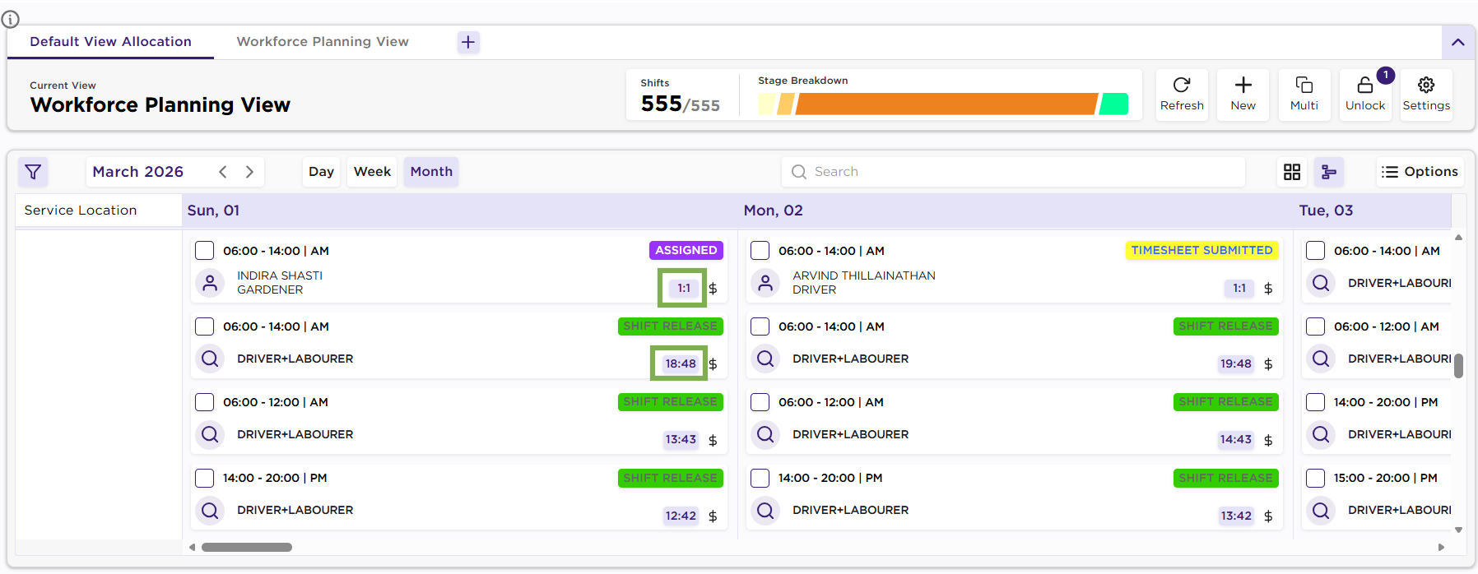1478x574 pixels.
Task: Click the Refresh icon button
Action: coord(1182,86)
